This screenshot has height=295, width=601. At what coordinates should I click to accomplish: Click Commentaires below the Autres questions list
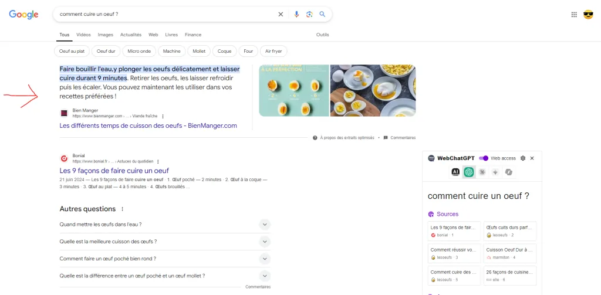[258, 287]
